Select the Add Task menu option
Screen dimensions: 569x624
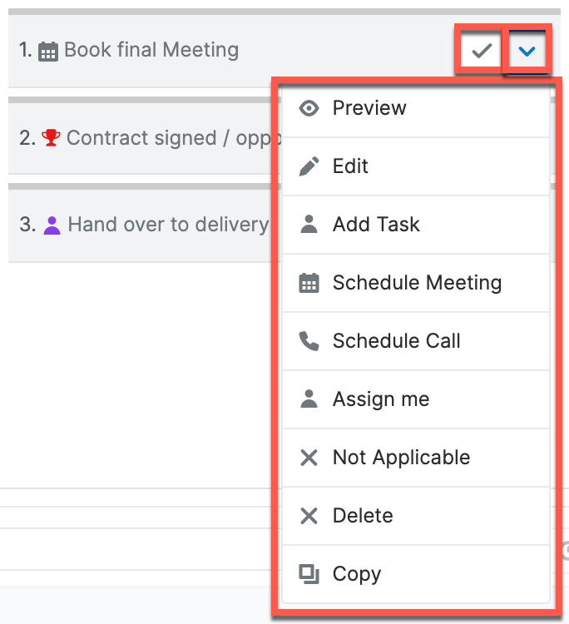click(376, 225)
